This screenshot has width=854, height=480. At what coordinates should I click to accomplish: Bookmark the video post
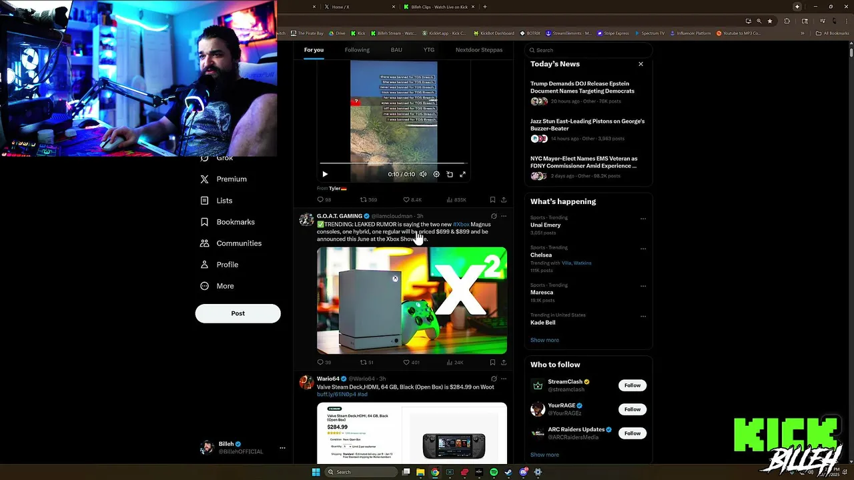click(492, 199)
